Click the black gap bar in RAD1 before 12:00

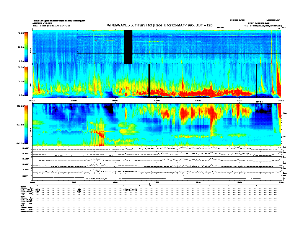[149, 80]
